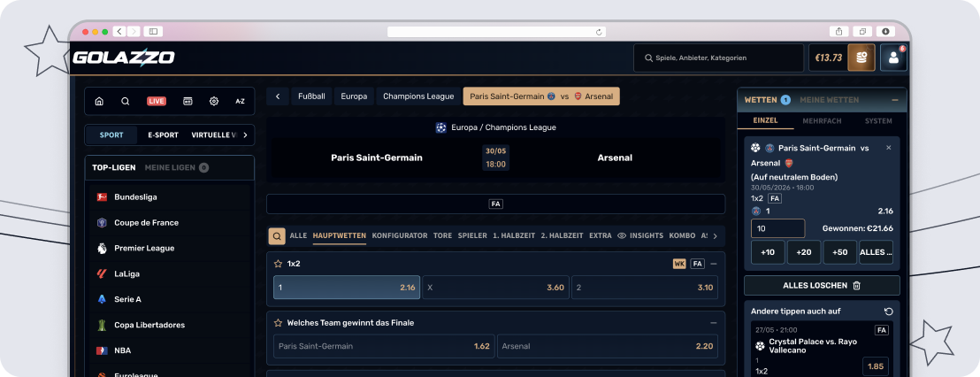Click the trash icon on Alles Löschen
The image size is (980, 377).
tap(857, 285)
